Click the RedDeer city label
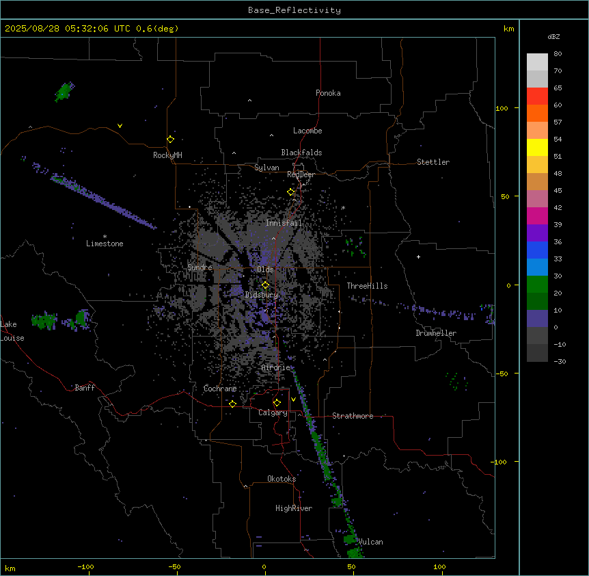Image resolution: width=589 pixels, height=576 pixels. [x=301, y=174]
